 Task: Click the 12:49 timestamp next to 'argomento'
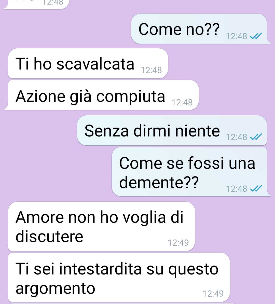(x=213, y=294)
